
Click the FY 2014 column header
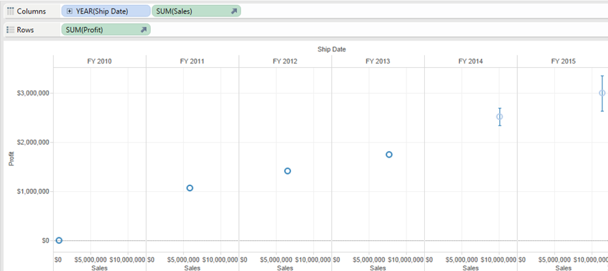click(x=471, y=61)
